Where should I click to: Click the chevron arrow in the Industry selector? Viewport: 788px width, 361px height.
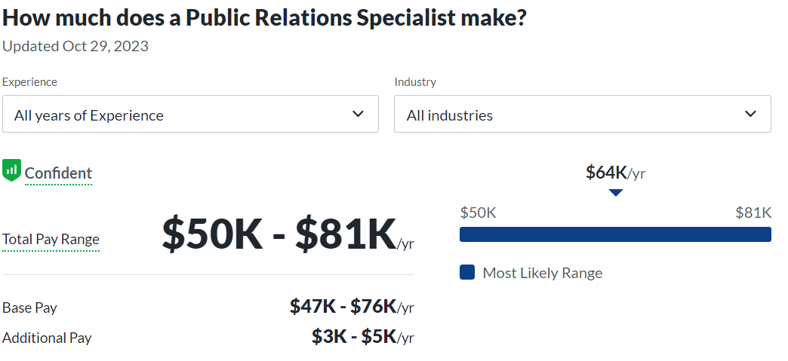(x=750, y=115)
